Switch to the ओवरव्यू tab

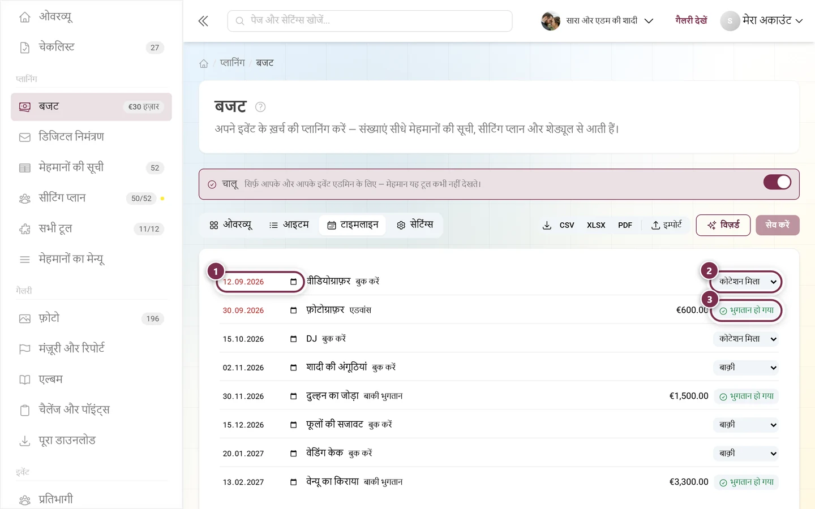pyautogui.click(x=230, y=225)
